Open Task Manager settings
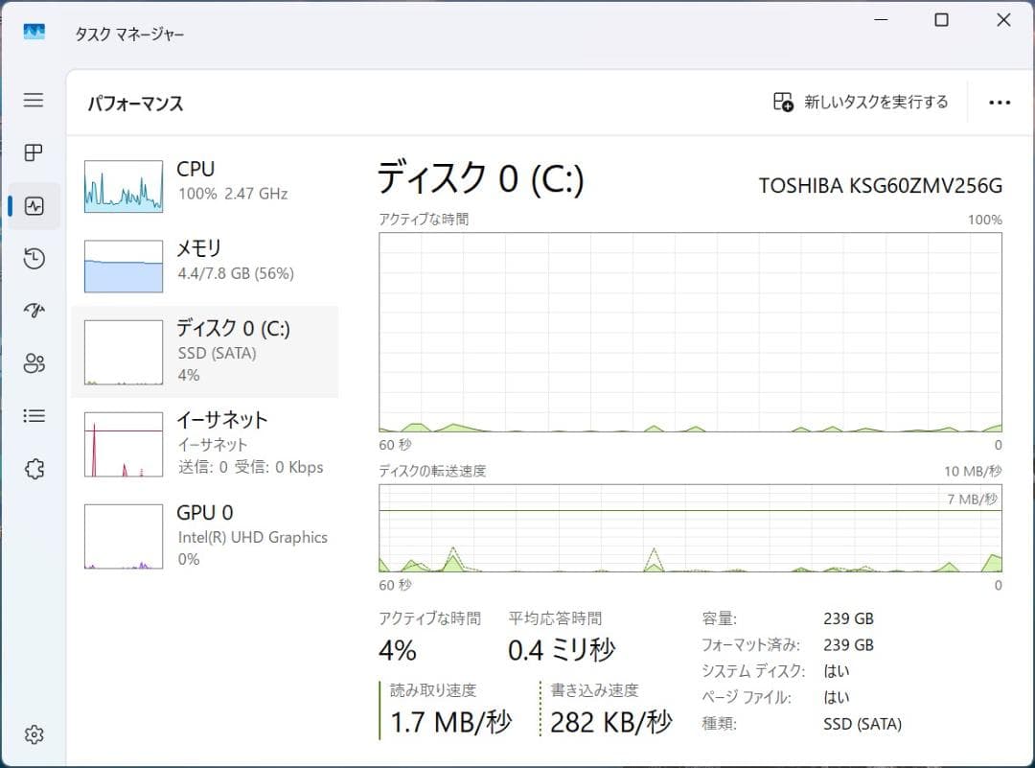 point(34,734)
